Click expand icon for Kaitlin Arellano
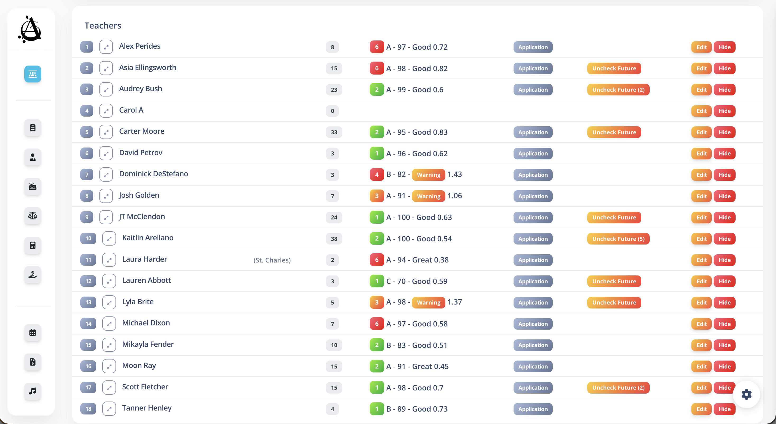This screenshot has width=776, height=424. coord(109,239)
